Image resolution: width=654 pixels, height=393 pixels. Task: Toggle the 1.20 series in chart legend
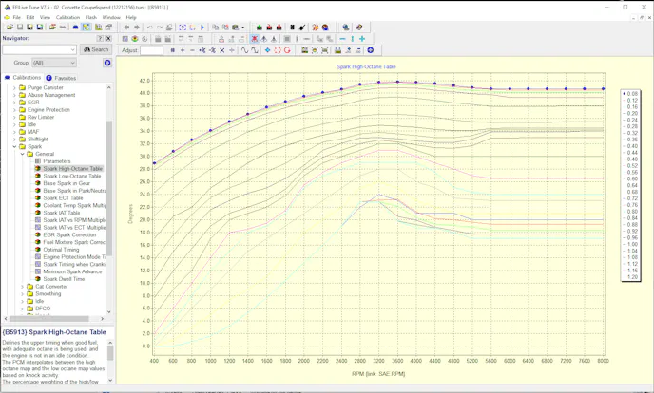[x=632, y=276]
